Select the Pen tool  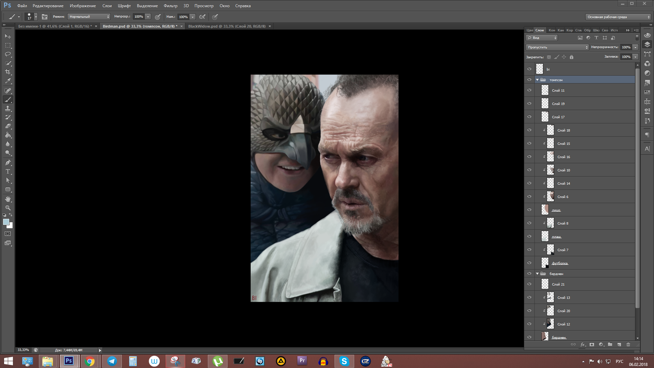point(8,163)
